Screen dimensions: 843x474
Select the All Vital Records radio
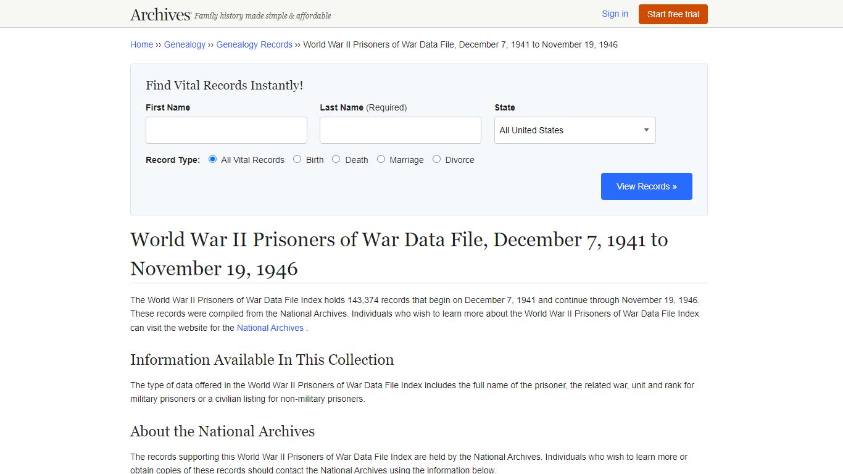click(213, 159)
